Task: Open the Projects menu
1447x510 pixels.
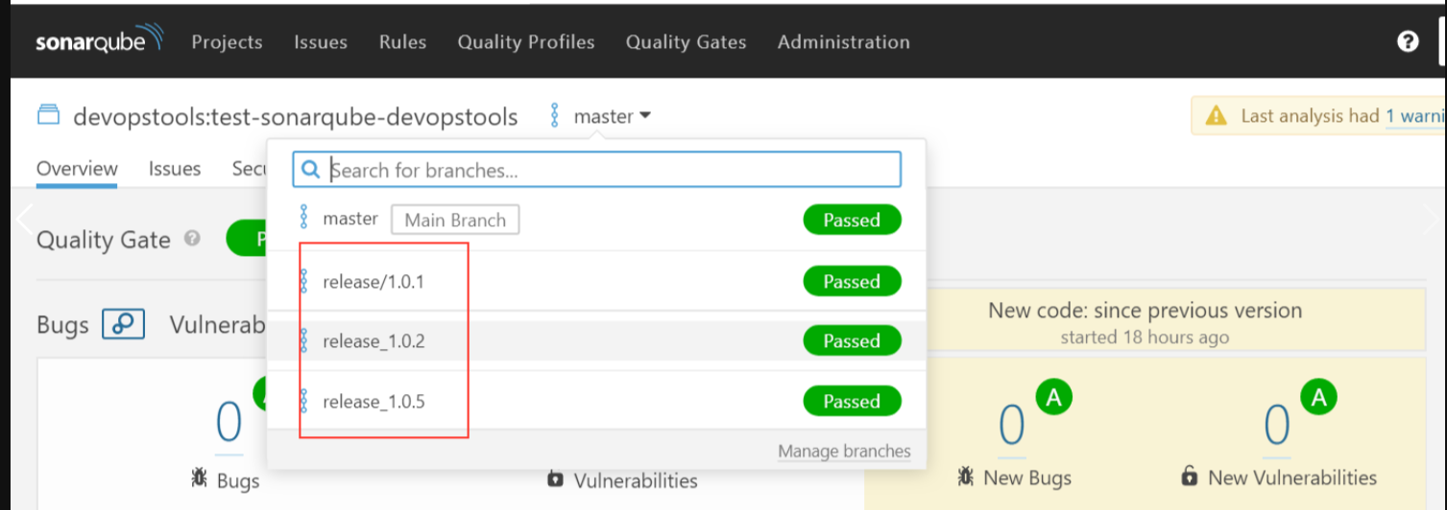Action: pyautogui.click(x=227, y=42)
